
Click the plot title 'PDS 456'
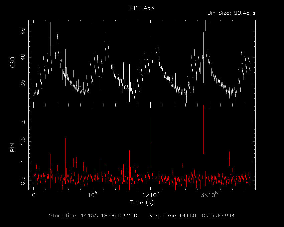[x=142, y=8]
